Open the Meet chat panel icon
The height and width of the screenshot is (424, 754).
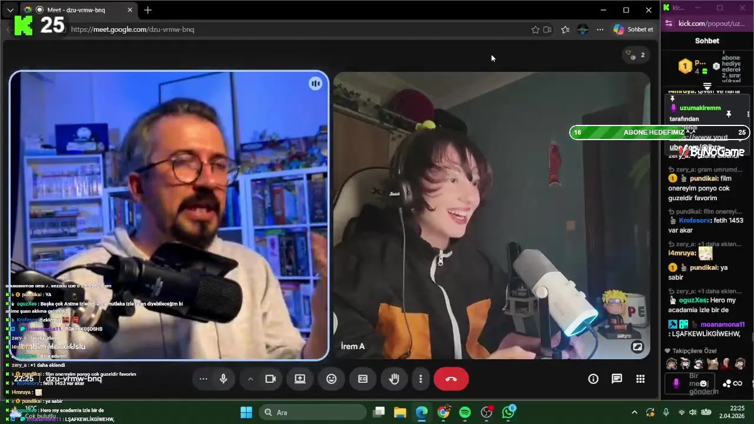point(617,379)
